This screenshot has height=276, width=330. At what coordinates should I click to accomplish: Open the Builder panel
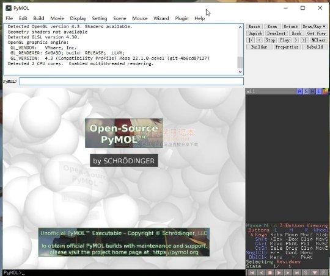point(259,47)
